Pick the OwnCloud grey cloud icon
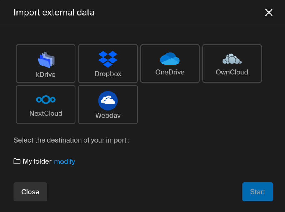 point(232,59)
